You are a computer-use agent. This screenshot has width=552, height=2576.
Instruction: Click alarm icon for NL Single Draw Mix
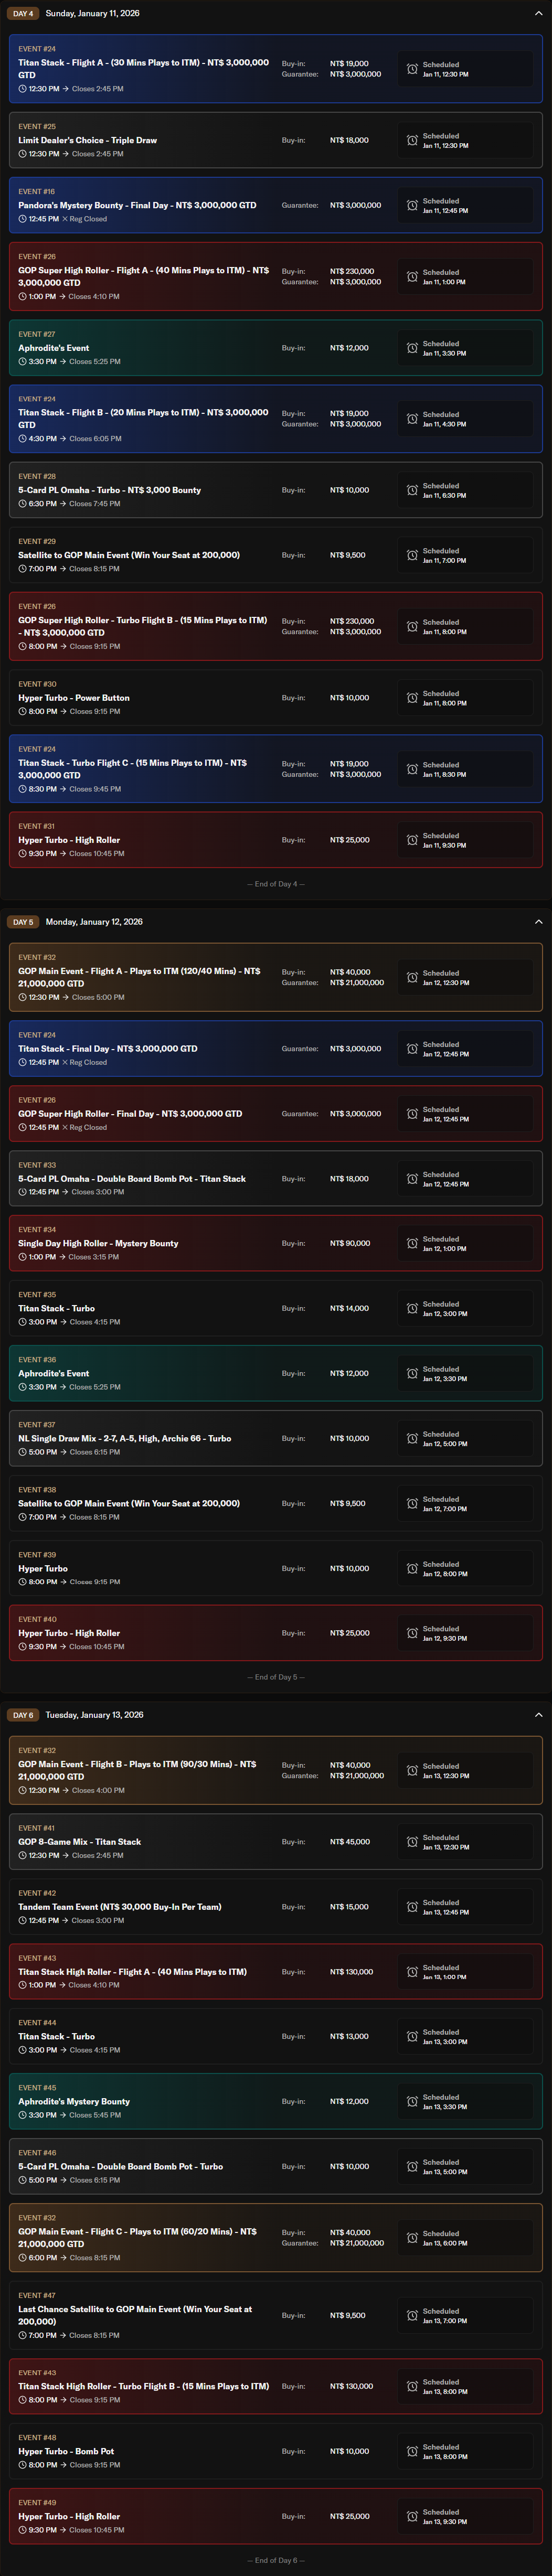pos(412,1439)
